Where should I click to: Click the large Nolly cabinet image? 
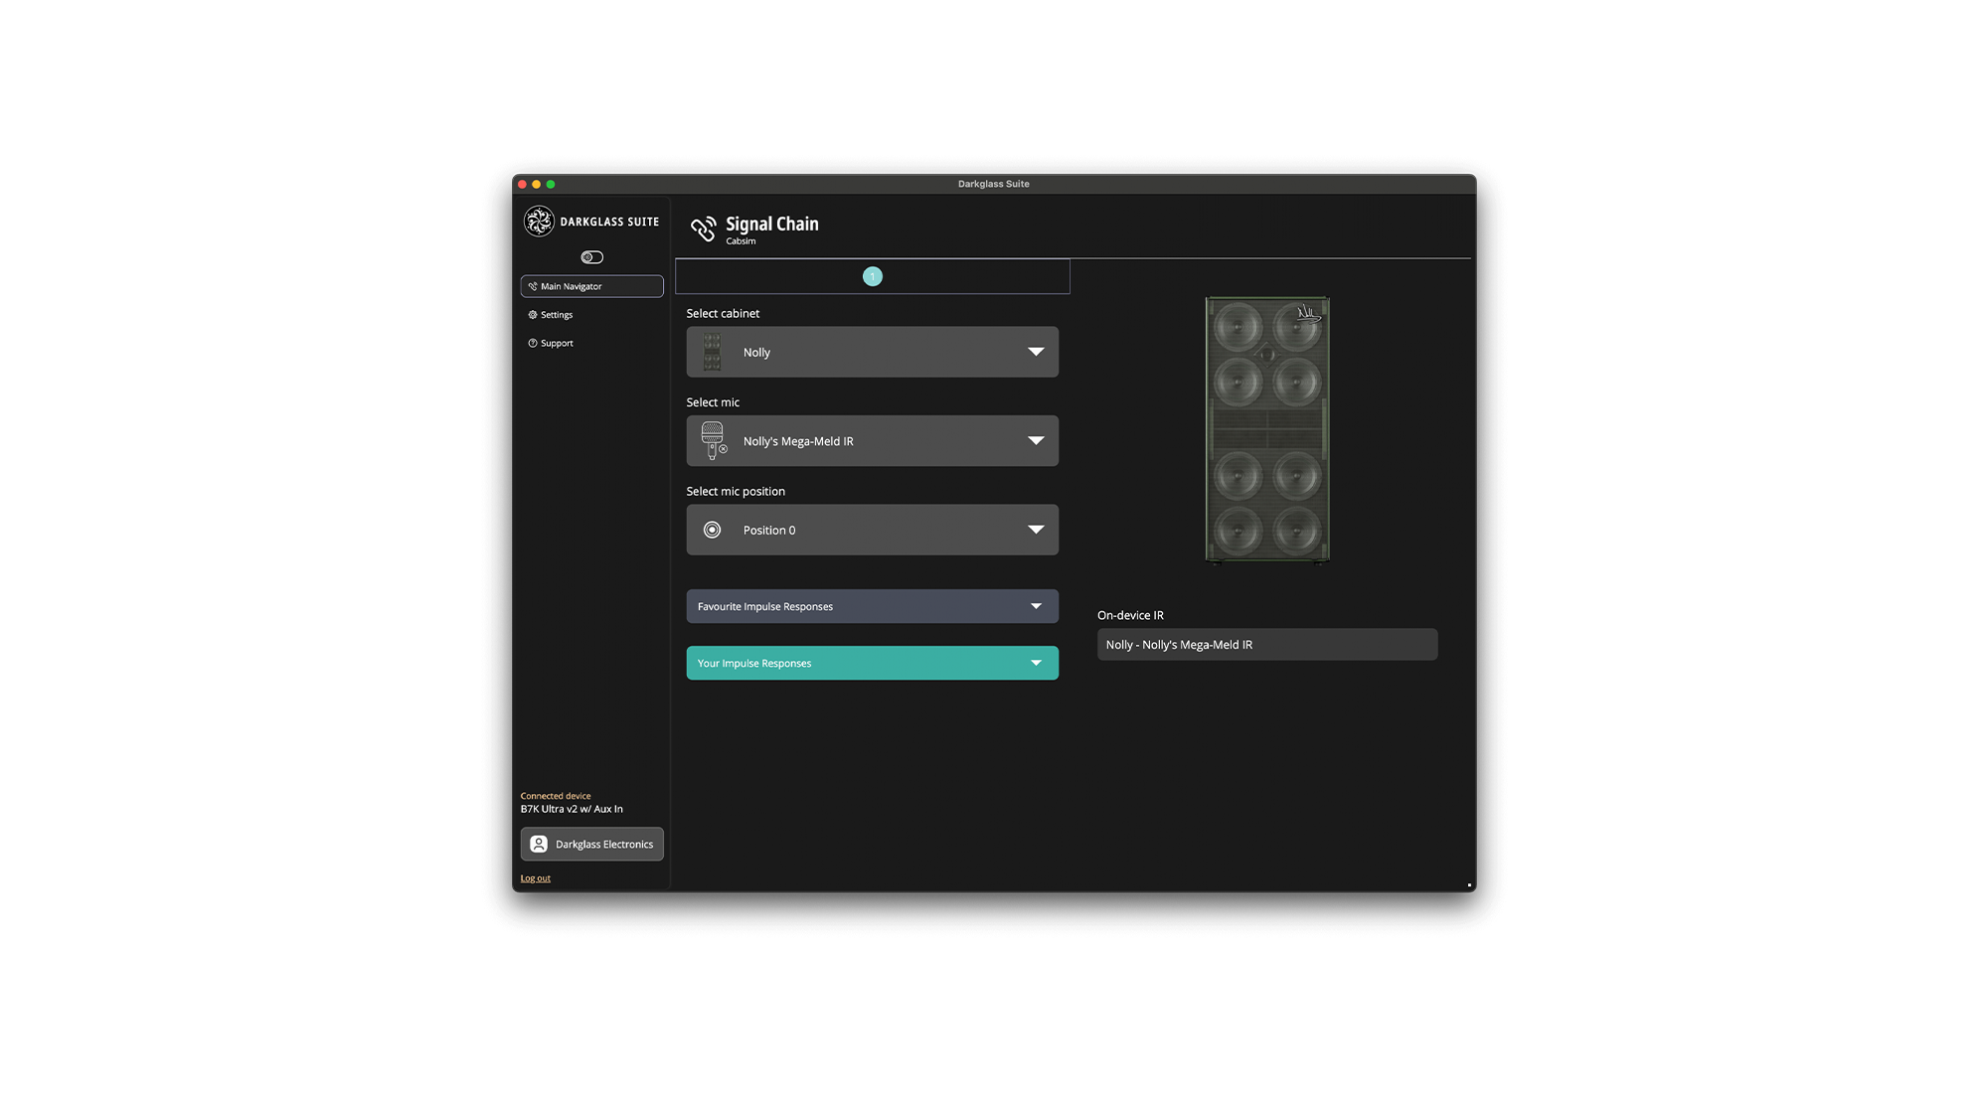point(1267,429)
